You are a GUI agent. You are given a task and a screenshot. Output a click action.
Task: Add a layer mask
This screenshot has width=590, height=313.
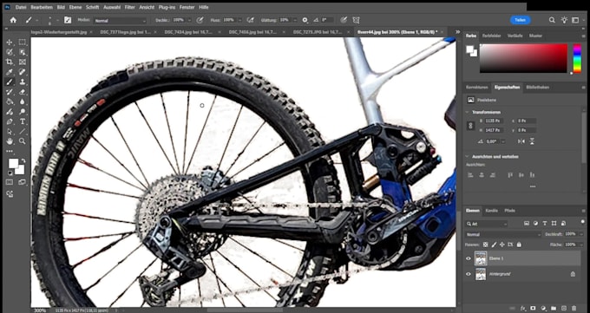point(534,308)
